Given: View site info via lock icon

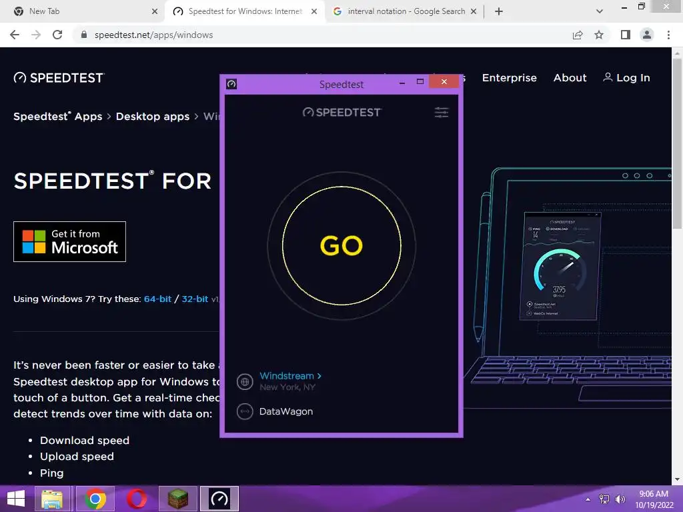Looking at the screenshot, I should (83, 35).
